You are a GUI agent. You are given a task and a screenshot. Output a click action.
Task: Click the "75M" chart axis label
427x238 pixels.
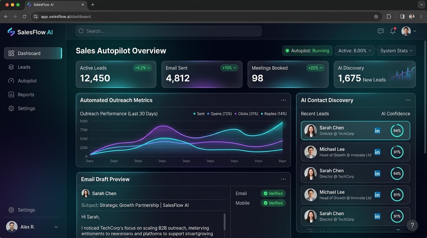(x=84, y=130)
